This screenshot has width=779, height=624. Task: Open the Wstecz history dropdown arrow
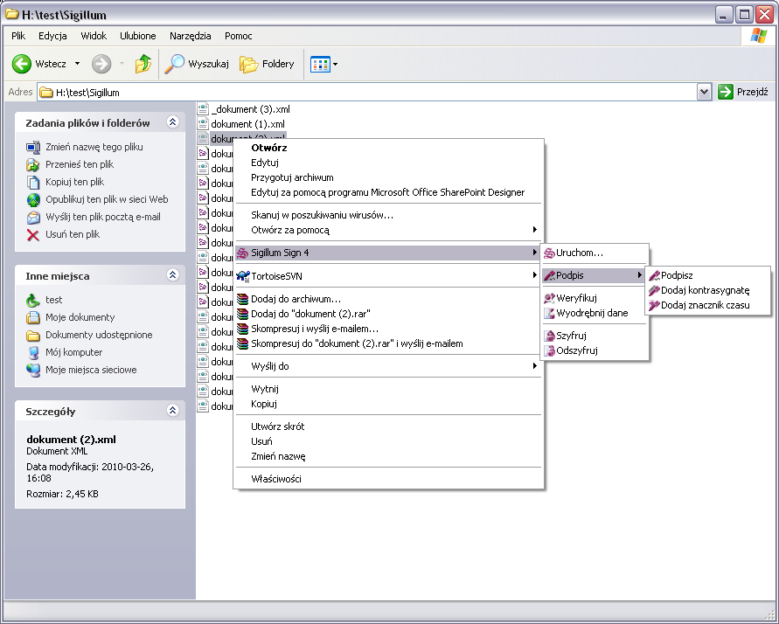coord(77,64)
